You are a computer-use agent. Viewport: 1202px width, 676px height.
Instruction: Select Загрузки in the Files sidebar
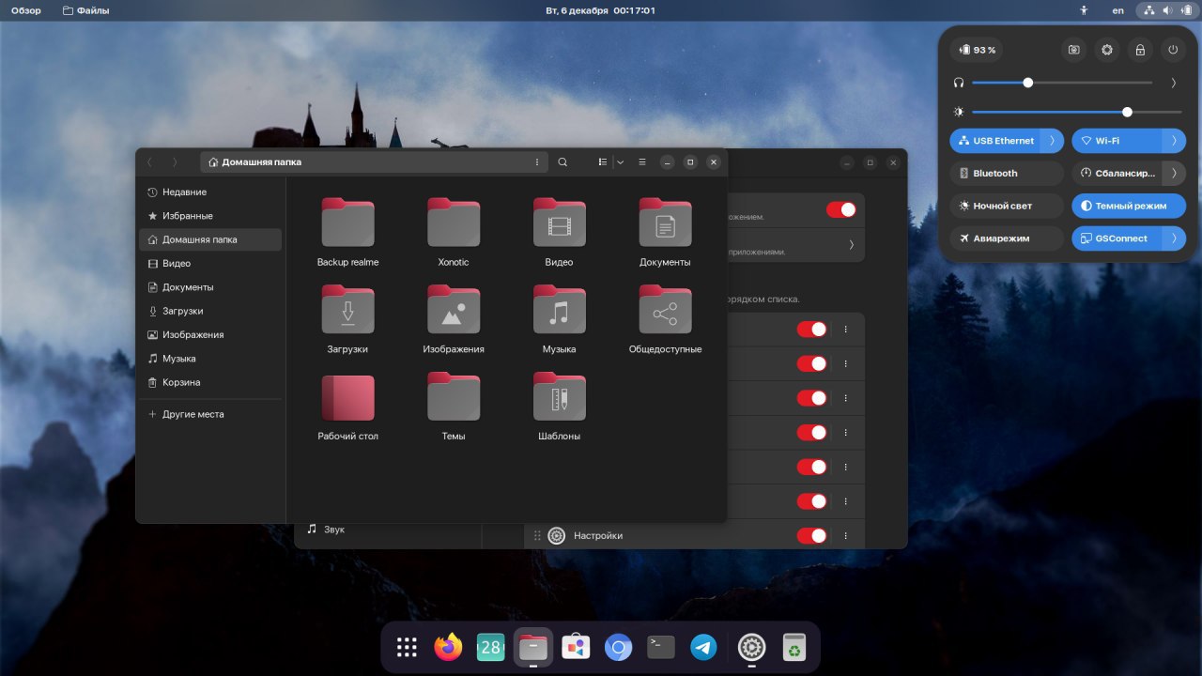point(182,311)
